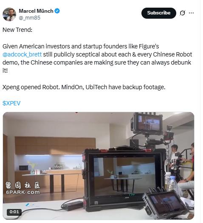
Task: Open the @adcock_brett mention link
Action: (x=22, y=54)
